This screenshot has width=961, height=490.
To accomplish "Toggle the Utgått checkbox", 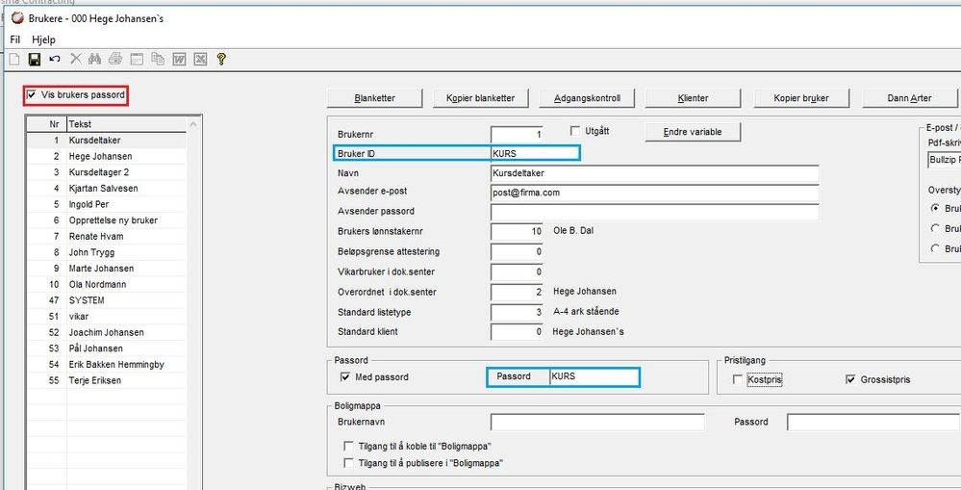I will click(x=575, y=131).
